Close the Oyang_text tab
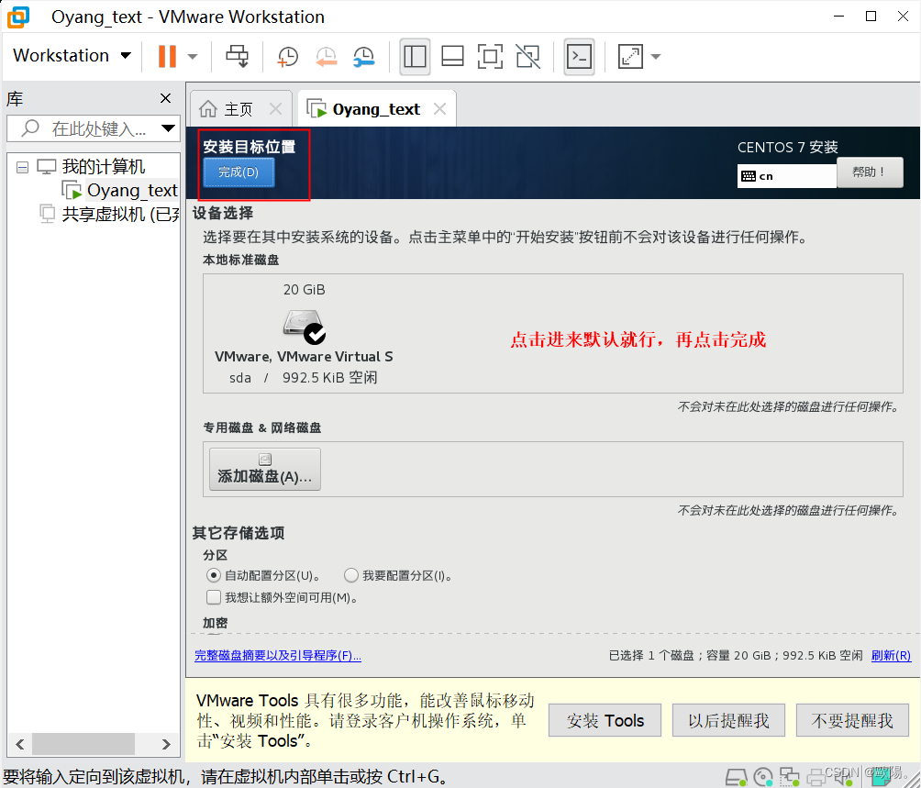The image size is (921, 788). pyautogui.click(x=440, y=108)
